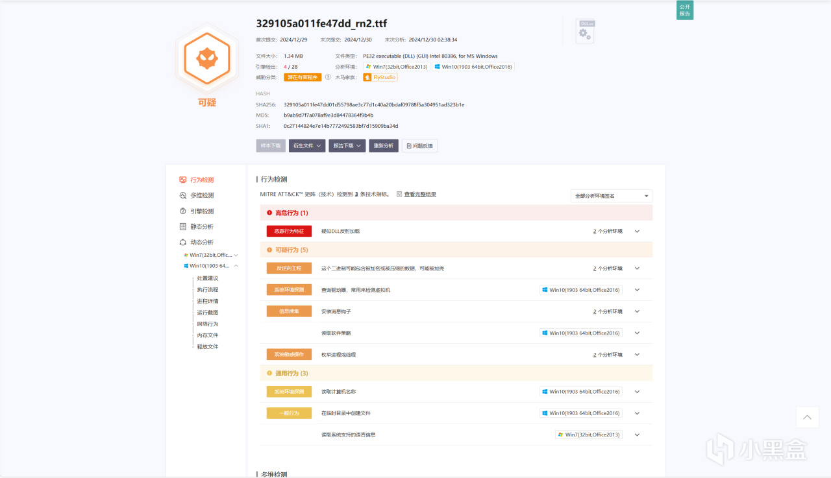
Task: Click the 引擎检测 sidebar icon
Action: coord(183,211)
